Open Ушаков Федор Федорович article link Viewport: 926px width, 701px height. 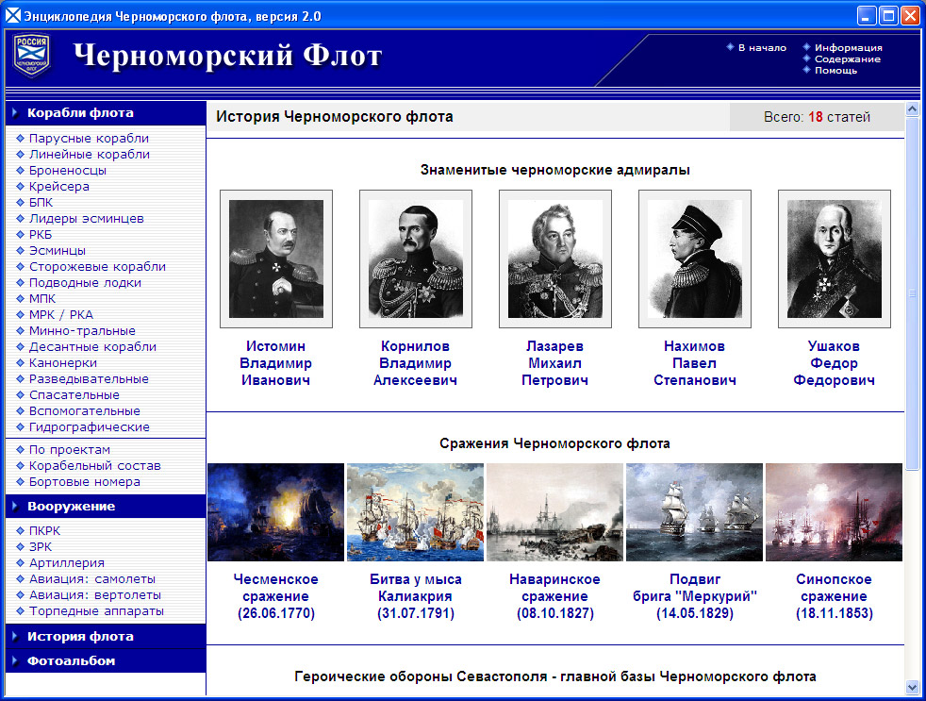coord(834,363)
